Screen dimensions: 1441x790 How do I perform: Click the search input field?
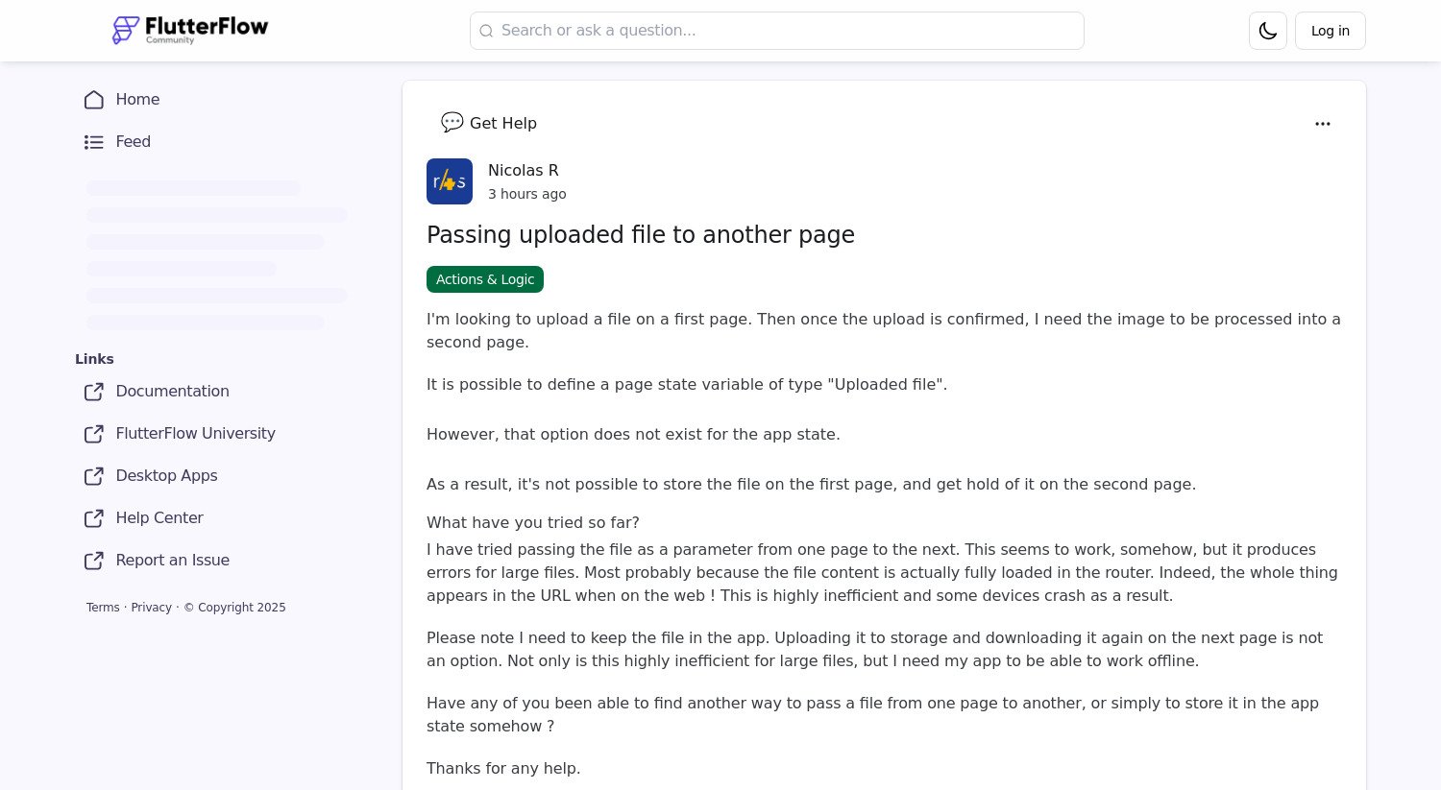pyautogui.click(x=776, y=30)
